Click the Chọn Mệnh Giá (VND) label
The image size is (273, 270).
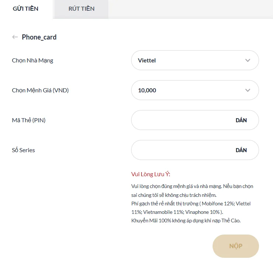pos(40,90)
